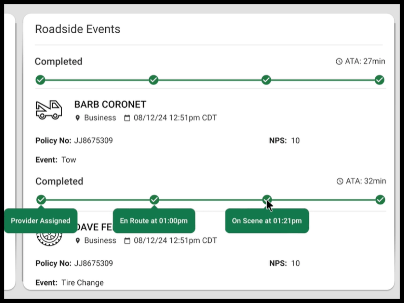Click En Route step marker on second timeline

coord(154,200)
